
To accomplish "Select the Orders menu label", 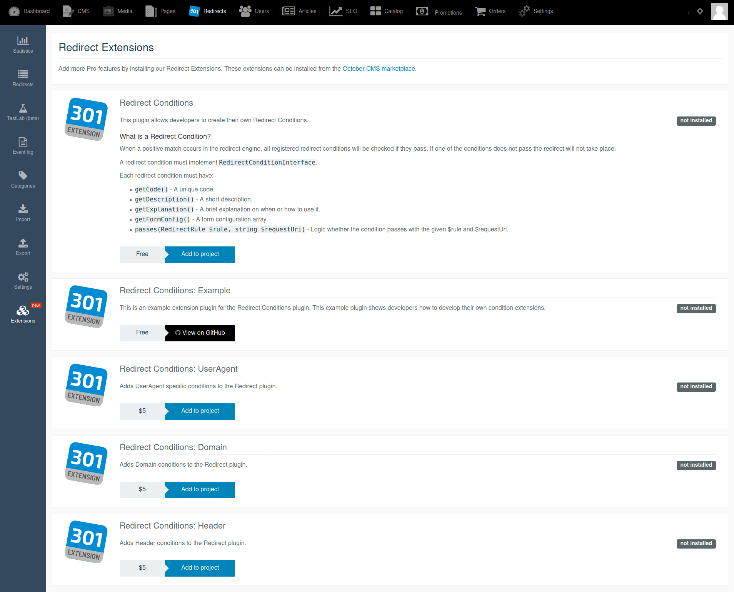I will (497, 11).
